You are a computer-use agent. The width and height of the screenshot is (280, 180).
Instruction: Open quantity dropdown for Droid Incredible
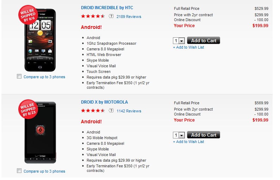pos(179,41)
